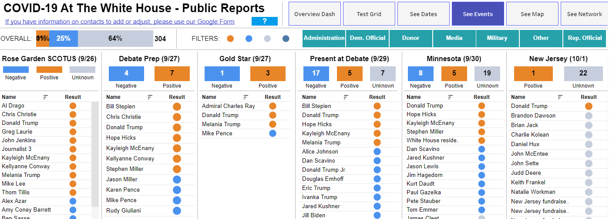The image size is (609, 219).
Task: Click the 25% blue segment of overall bar
Action: tap(64, 39)
